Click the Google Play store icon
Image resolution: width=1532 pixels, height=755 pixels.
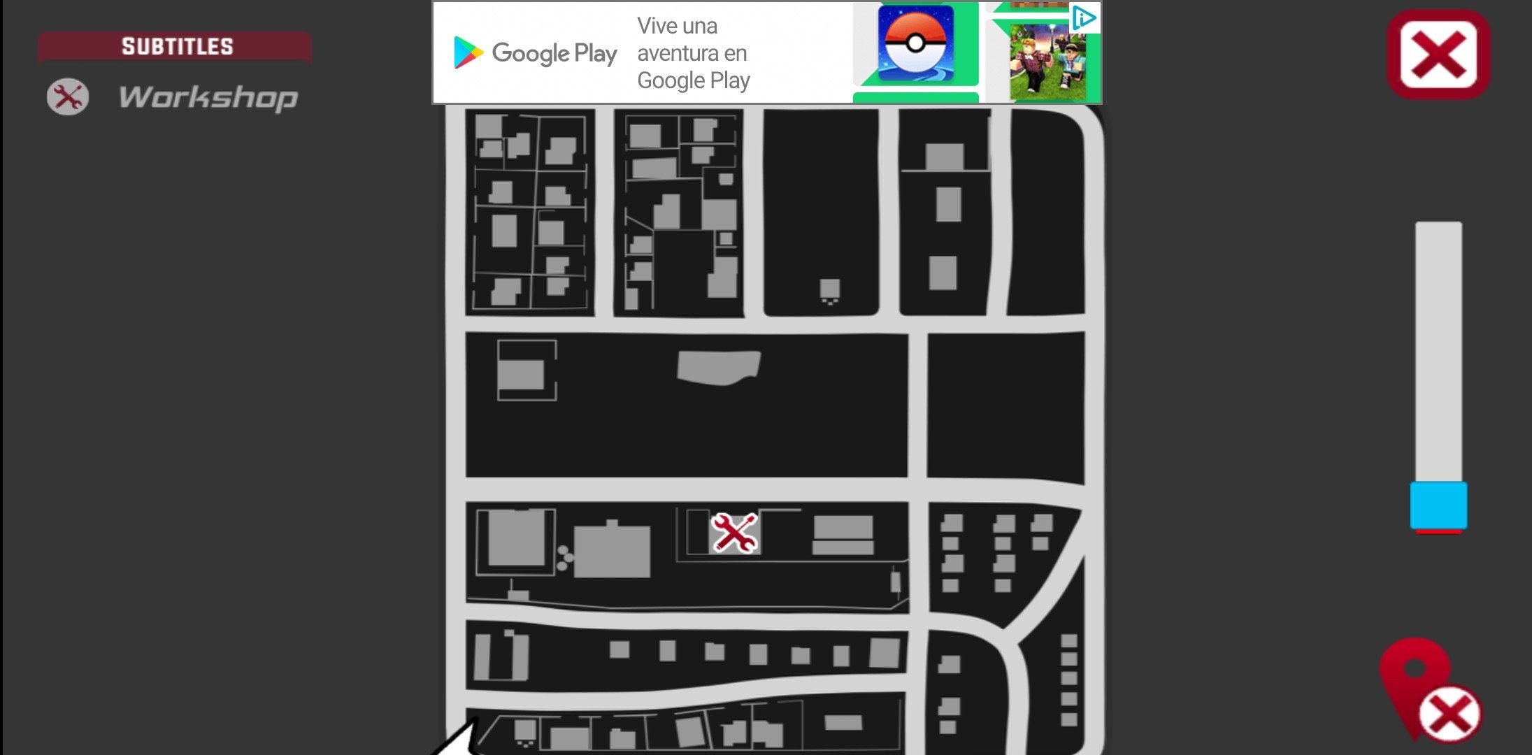(x=467, y=54)
